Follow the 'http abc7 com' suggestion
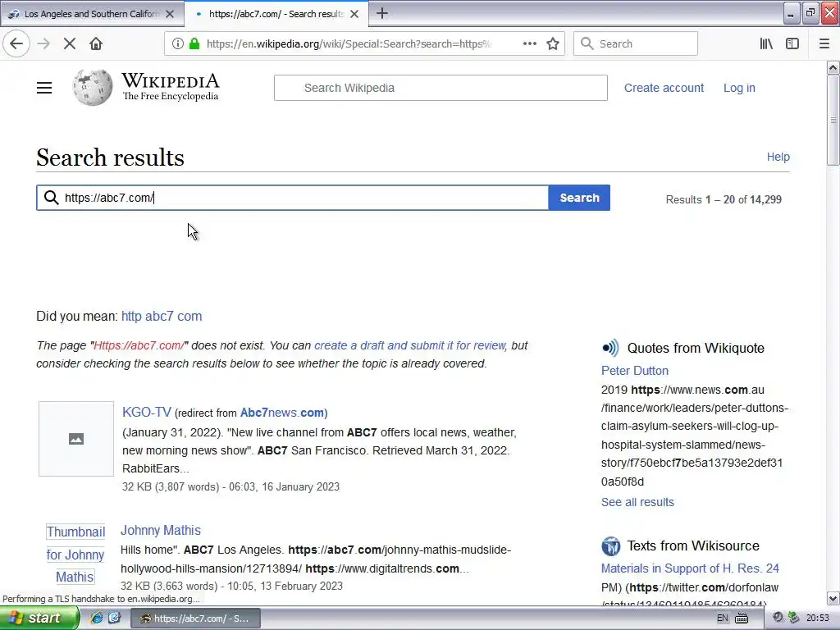This screenshot has height=630, width=840. [162, 316]
